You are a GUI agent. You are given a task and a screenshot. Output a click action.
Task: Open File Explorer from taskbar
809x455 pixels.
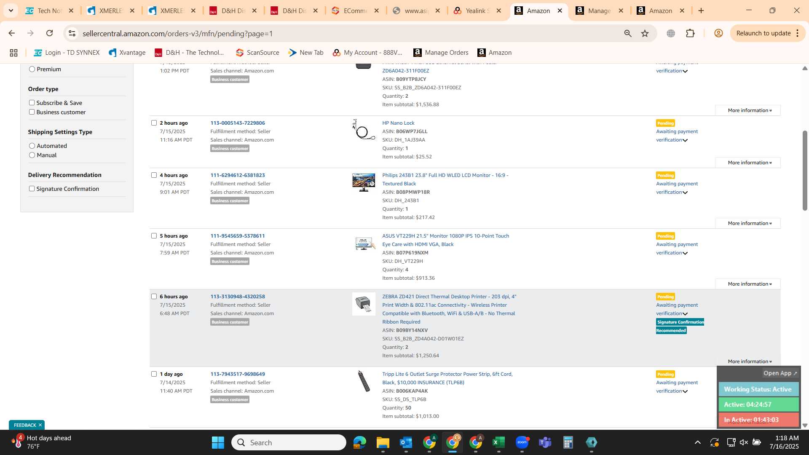point(383,442)
